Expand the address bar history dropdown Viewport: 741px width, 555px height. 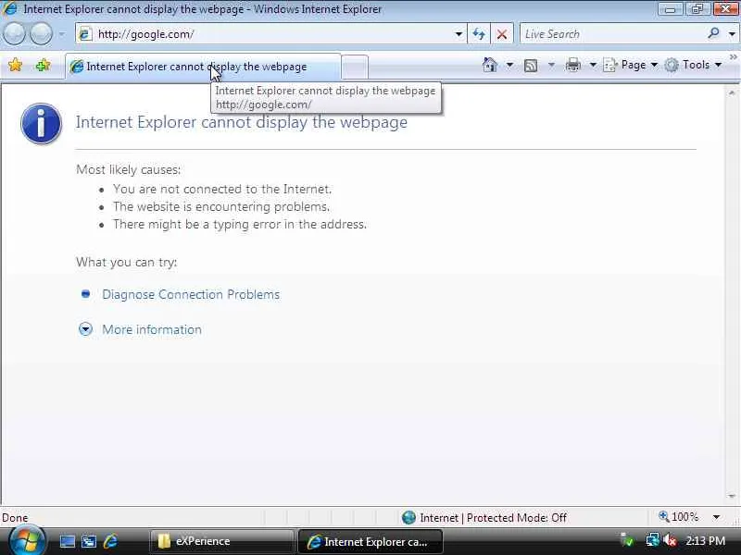458,34
